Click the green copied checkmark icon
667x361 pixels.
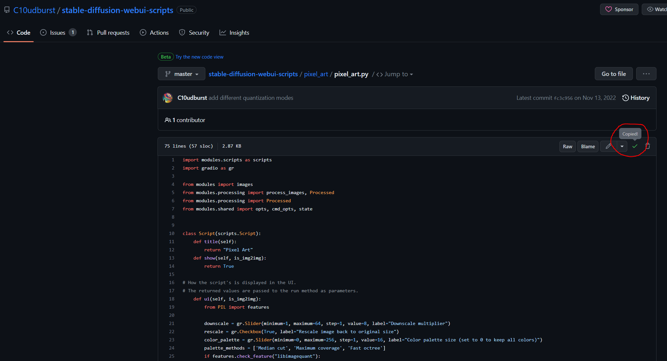tap(635, 146)
